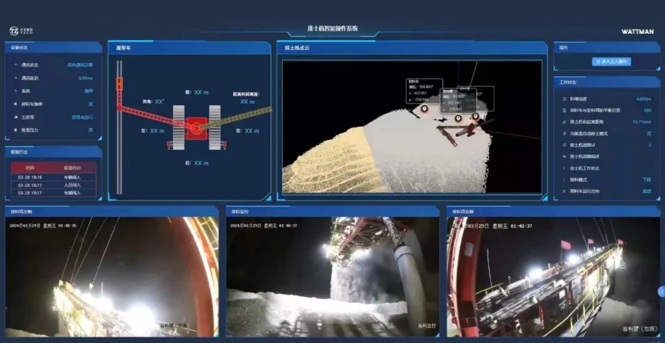
Task: Click the 排土机故障描述 row icon
Action: click(x=564, y=157)
